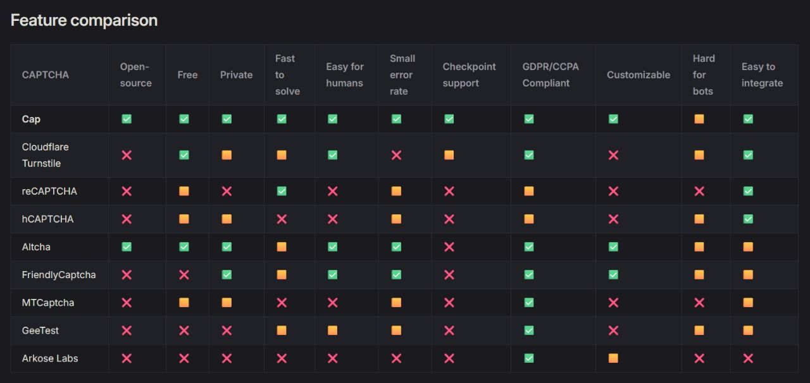Click reCAPTCHA's green Fast to solve checkmark

(282, 191)
